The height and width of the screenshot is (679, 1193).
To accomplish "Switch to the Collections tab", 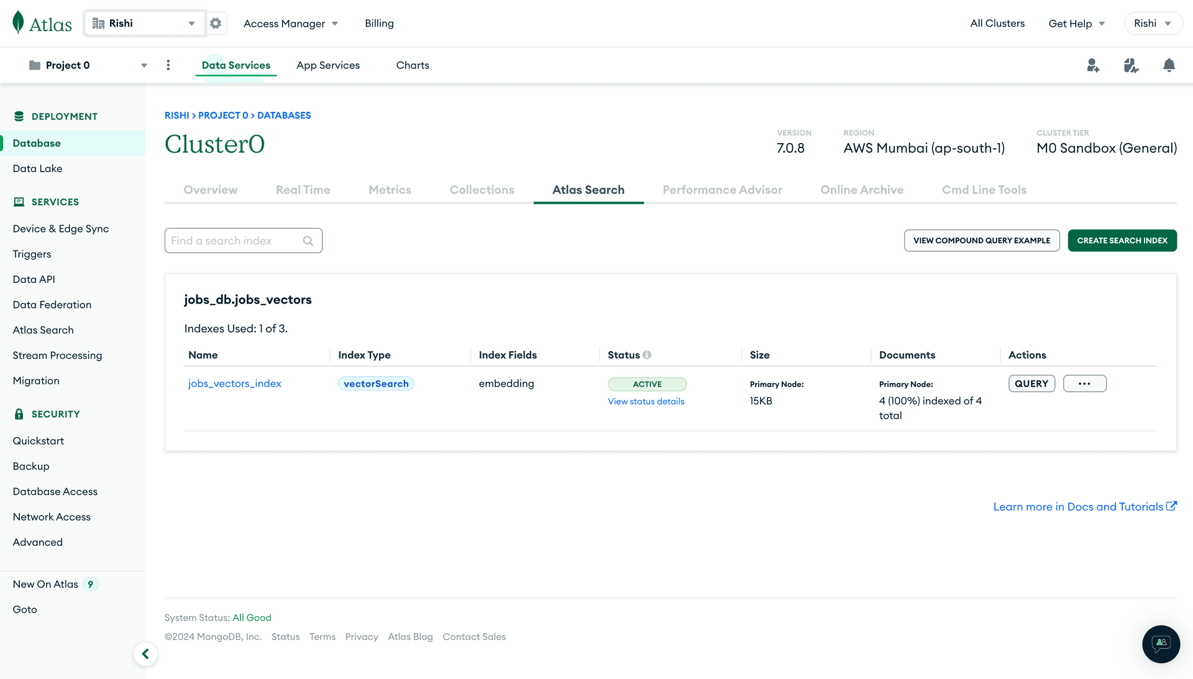I will (x=482, y=190).
